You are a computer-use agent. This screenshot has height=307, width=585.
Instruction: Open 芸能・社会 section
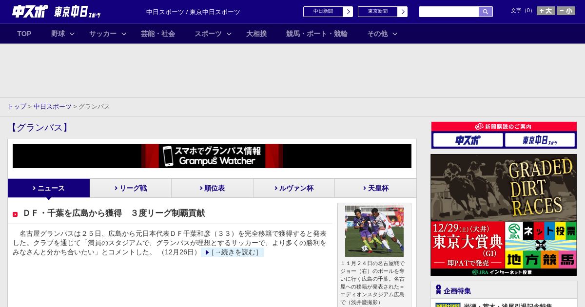tap(158, 34)
